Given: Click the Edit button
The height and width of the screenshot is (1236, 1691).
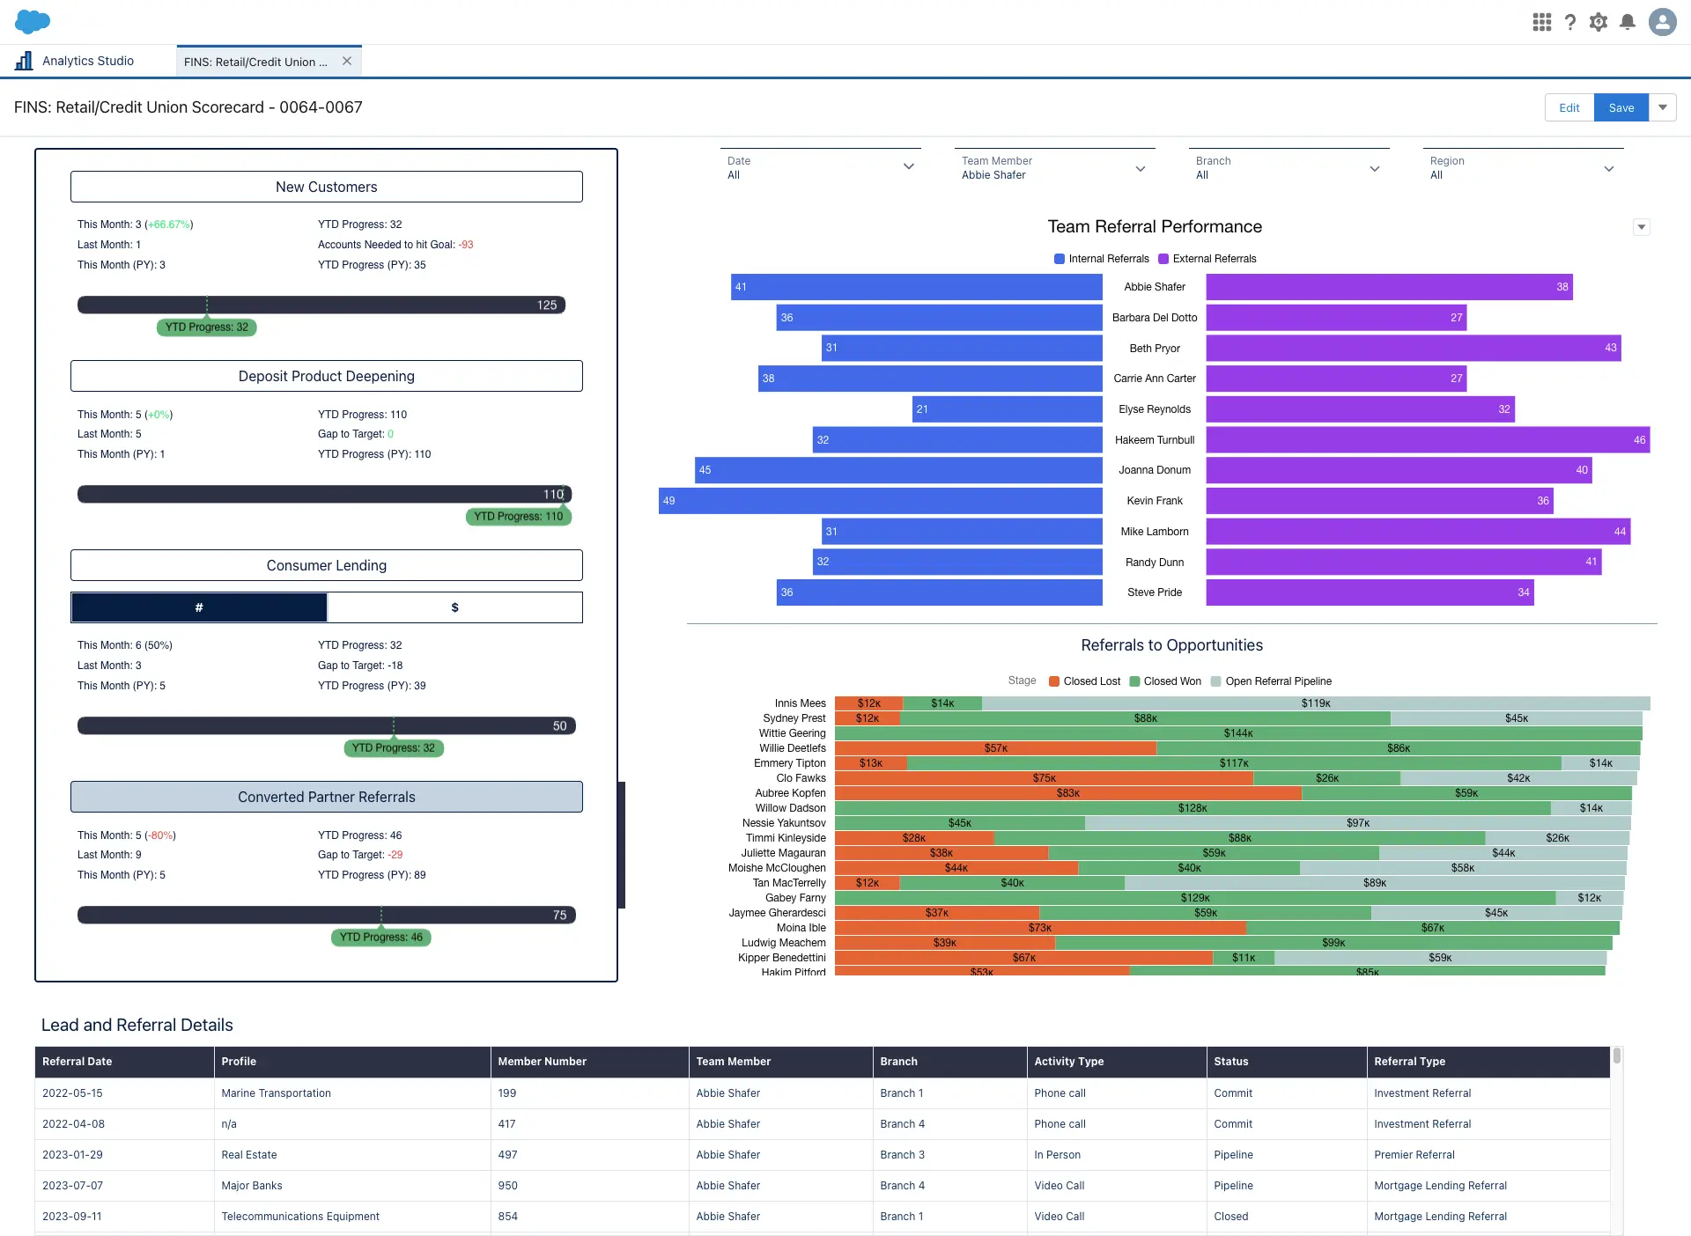Looking at the screenshot, I should (1569, 107).
